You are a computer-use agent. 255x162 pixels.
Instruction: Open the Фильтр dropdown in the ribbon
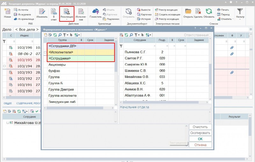(x=240, y=14)
